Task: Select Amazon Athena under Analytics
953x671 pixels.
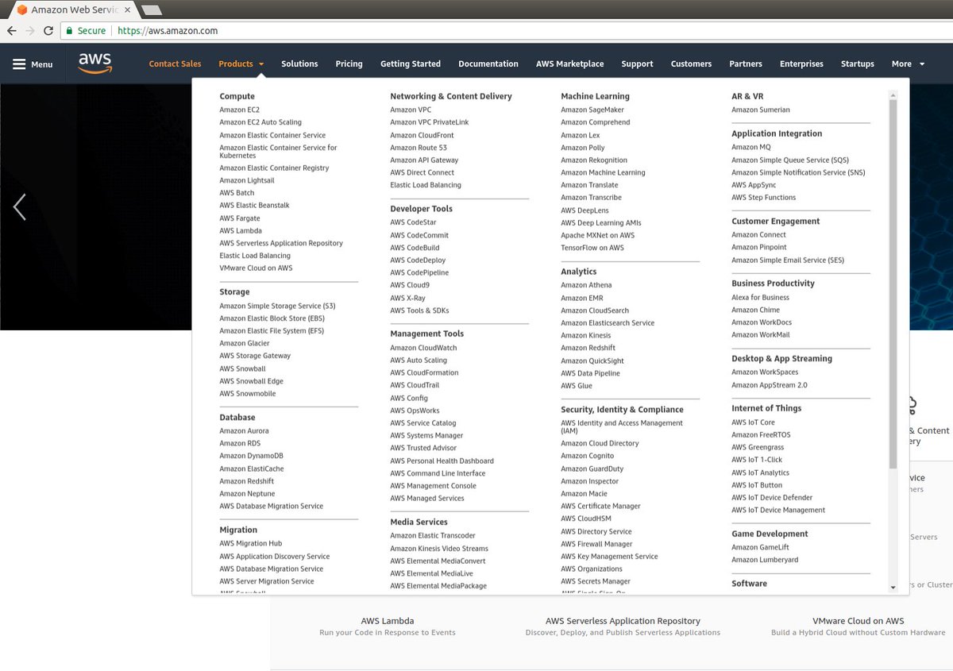Action: click(586, 285)
